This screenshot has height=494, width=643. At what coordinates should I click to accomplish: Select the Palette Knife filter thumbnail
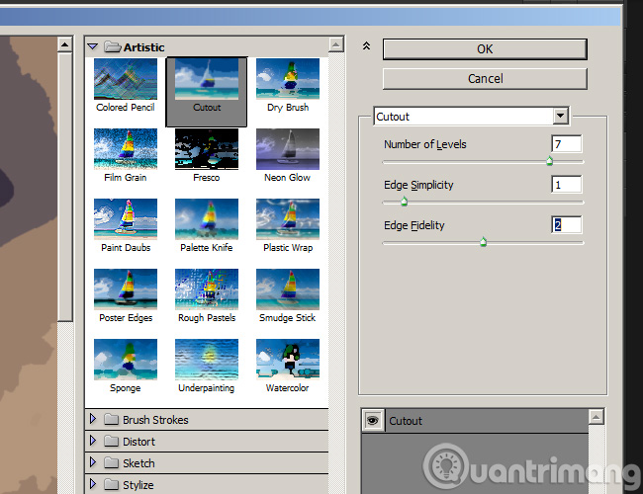coord(207,219)
